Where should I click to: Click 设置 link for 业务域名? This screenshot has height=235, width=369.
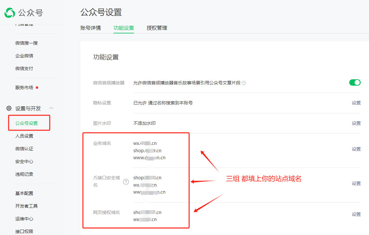click(x=356, y=149)
